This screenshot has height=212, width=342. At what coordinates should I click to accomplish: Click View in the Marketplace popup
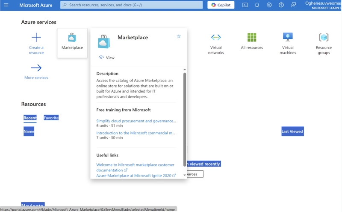point(106,58)
